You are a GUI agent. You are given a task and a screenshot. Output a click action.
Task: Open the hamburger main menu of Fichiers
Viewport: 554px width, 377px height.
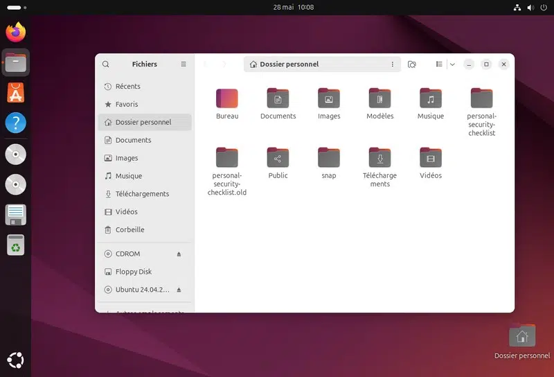[x=184, y=64]
